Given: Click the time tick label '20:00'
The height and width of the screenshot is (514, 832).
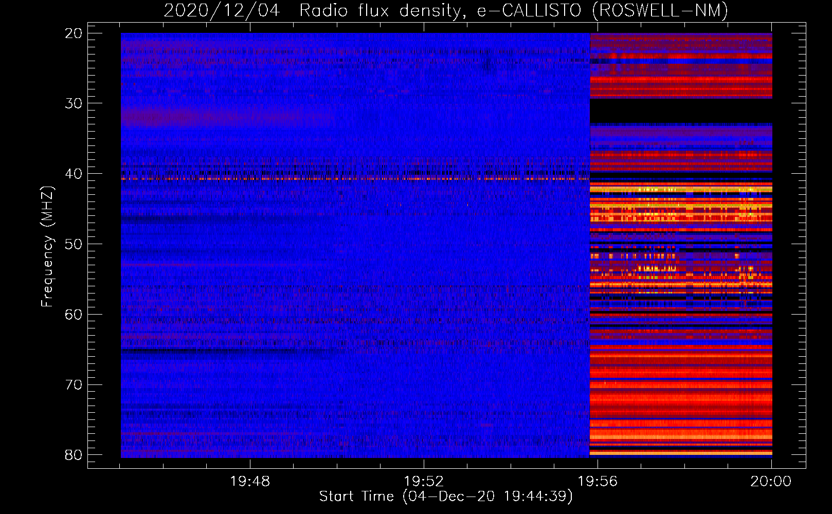Looking at the screenshot, I should (771, 482).
